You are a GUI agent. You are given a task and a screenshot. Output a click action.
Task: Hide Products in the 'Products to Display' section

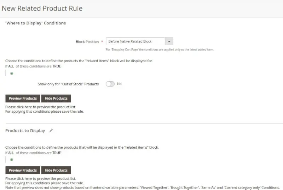(x=56, y=170)
